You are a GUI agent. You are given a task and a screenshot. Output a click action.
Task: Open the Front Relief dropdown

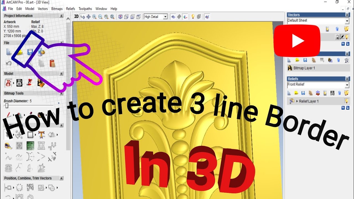coord(347,85)
